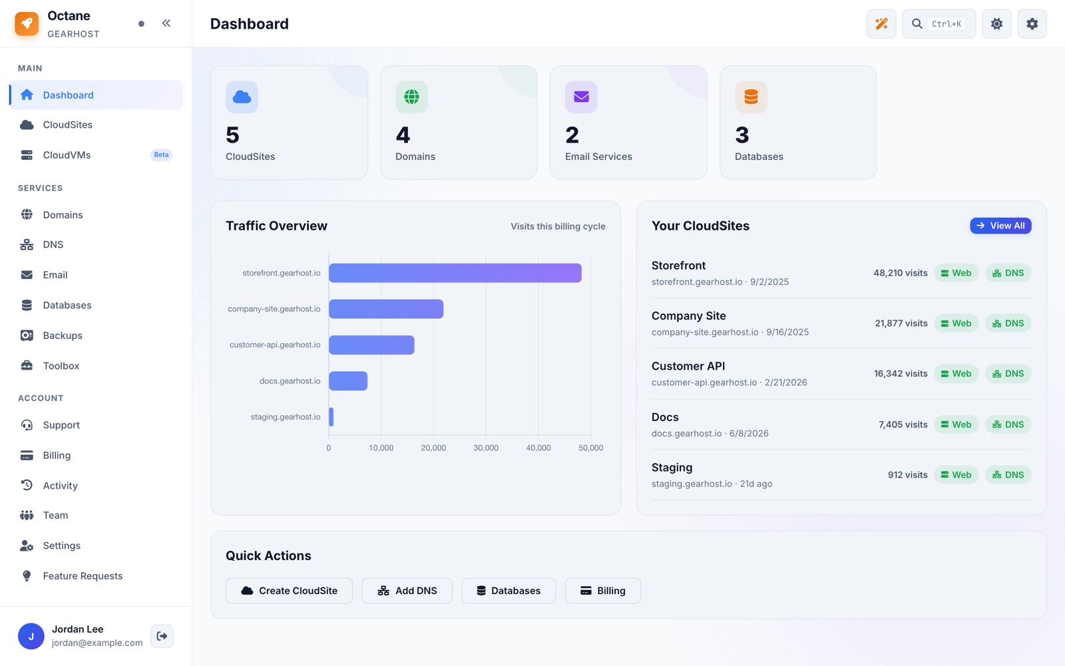Open the settings gear in the top bar
Screen dimensions: 1065x666
(x=1032, y=24)
